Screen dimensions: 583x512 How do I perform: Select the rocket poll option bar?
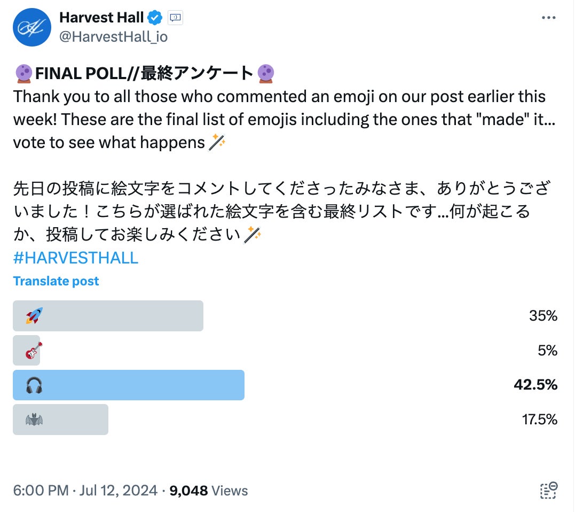[x=108, y=316]
